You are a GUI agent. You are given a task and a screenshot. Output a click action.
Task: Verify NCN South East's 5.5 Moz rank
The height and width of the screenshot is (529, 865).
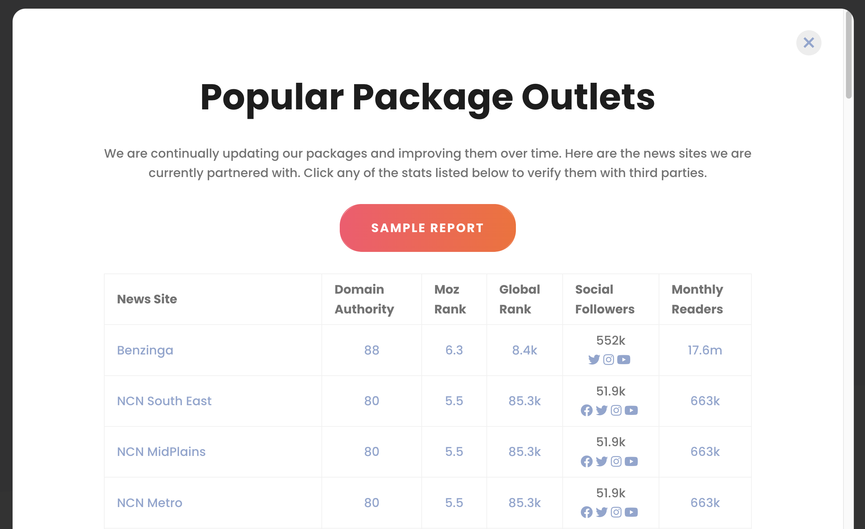pos(454,401)
